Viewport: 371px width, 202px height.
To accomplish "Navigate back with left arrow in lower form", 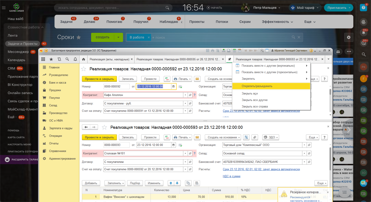I will [86, 127].
